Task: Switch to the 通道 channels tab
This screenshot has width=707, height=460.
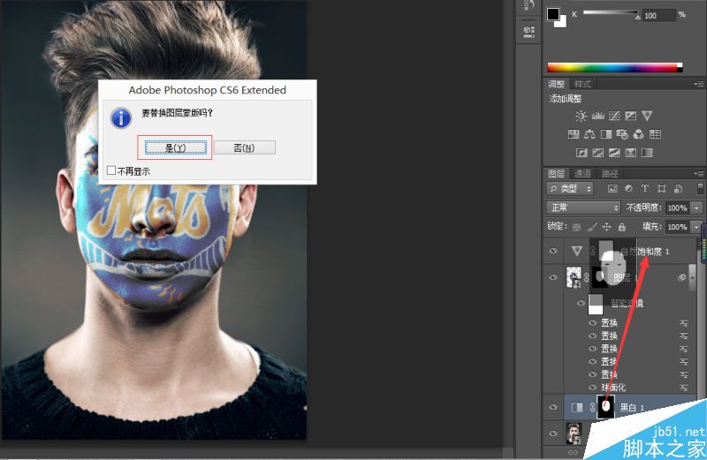Action: point(582,173)
